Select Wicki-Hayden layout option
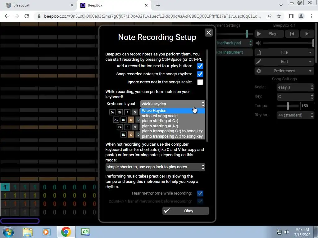The image size is (318, 238). (173, 111)
